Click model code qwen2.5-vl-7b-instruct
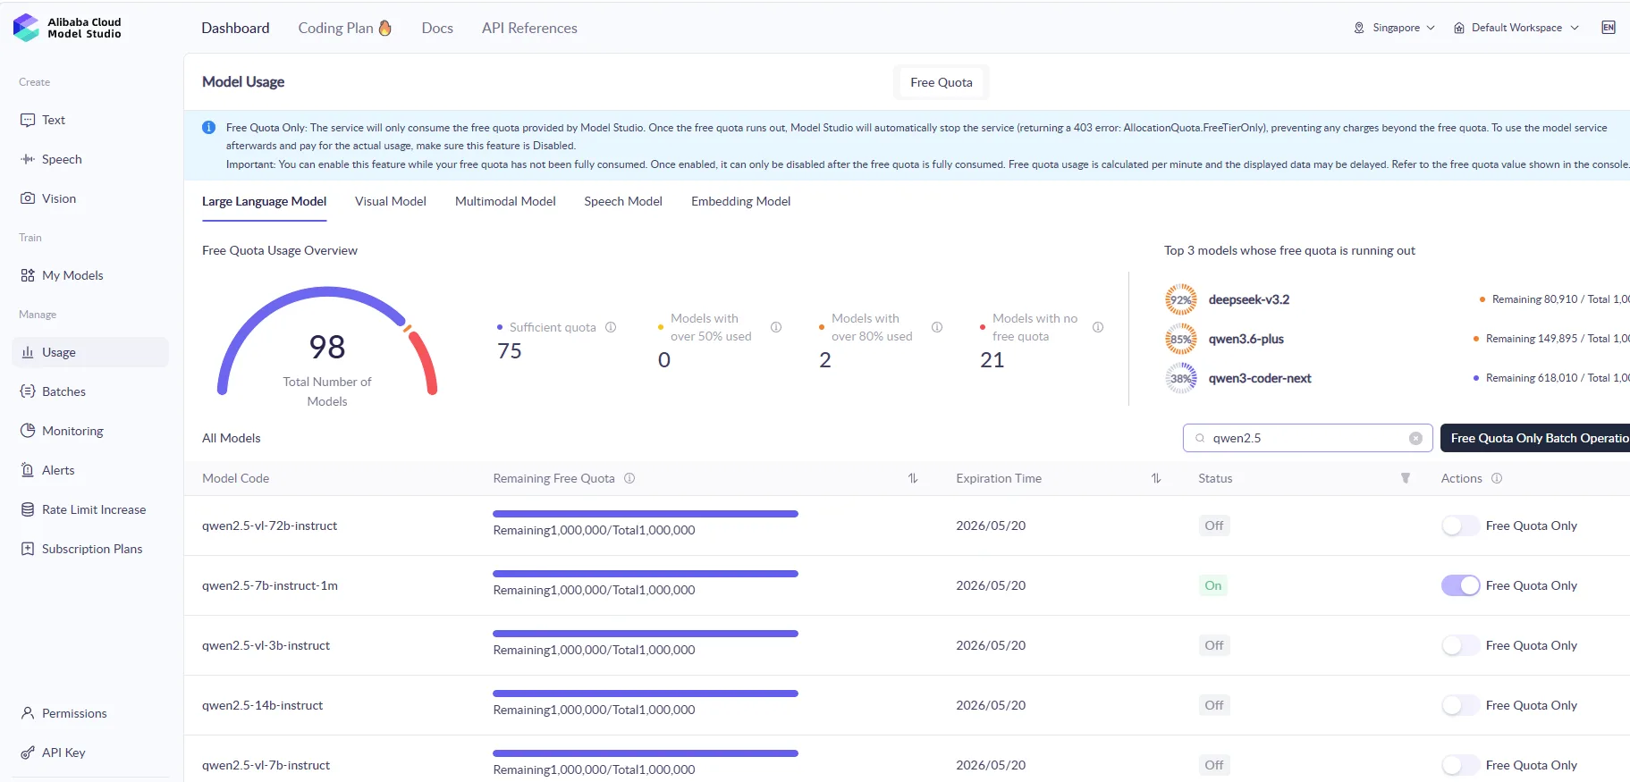This screenshot has width=1630, height=782. click(266, 765)
